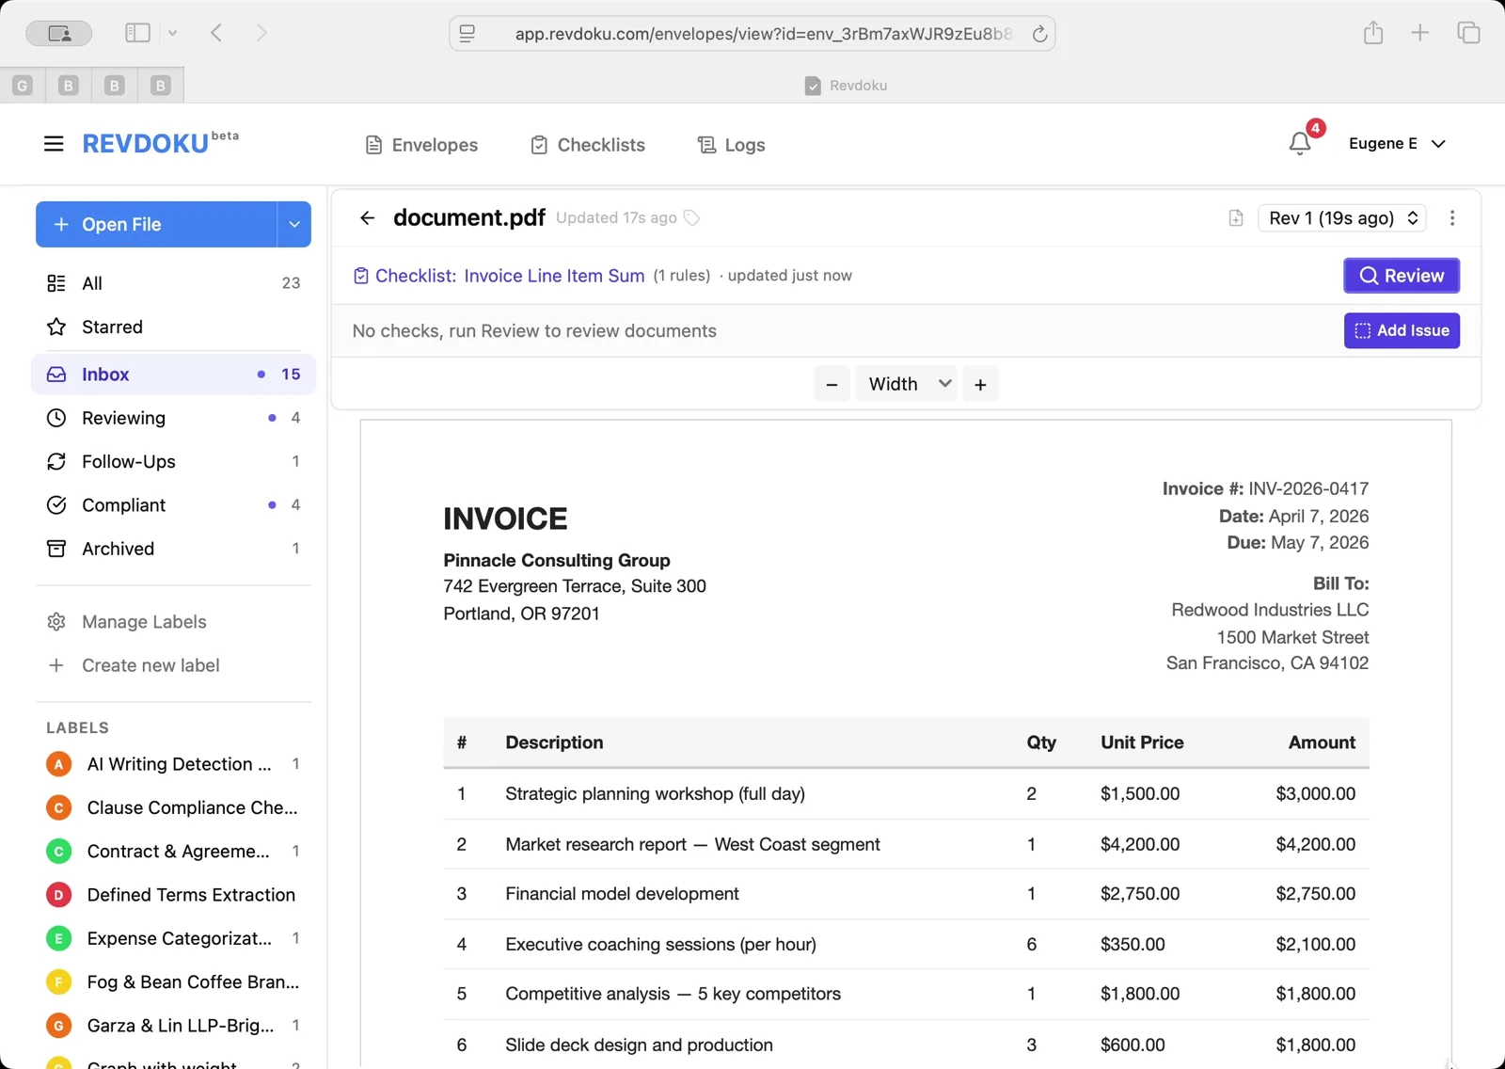
Task: Select the Archived folder icon
Action: 57,549
